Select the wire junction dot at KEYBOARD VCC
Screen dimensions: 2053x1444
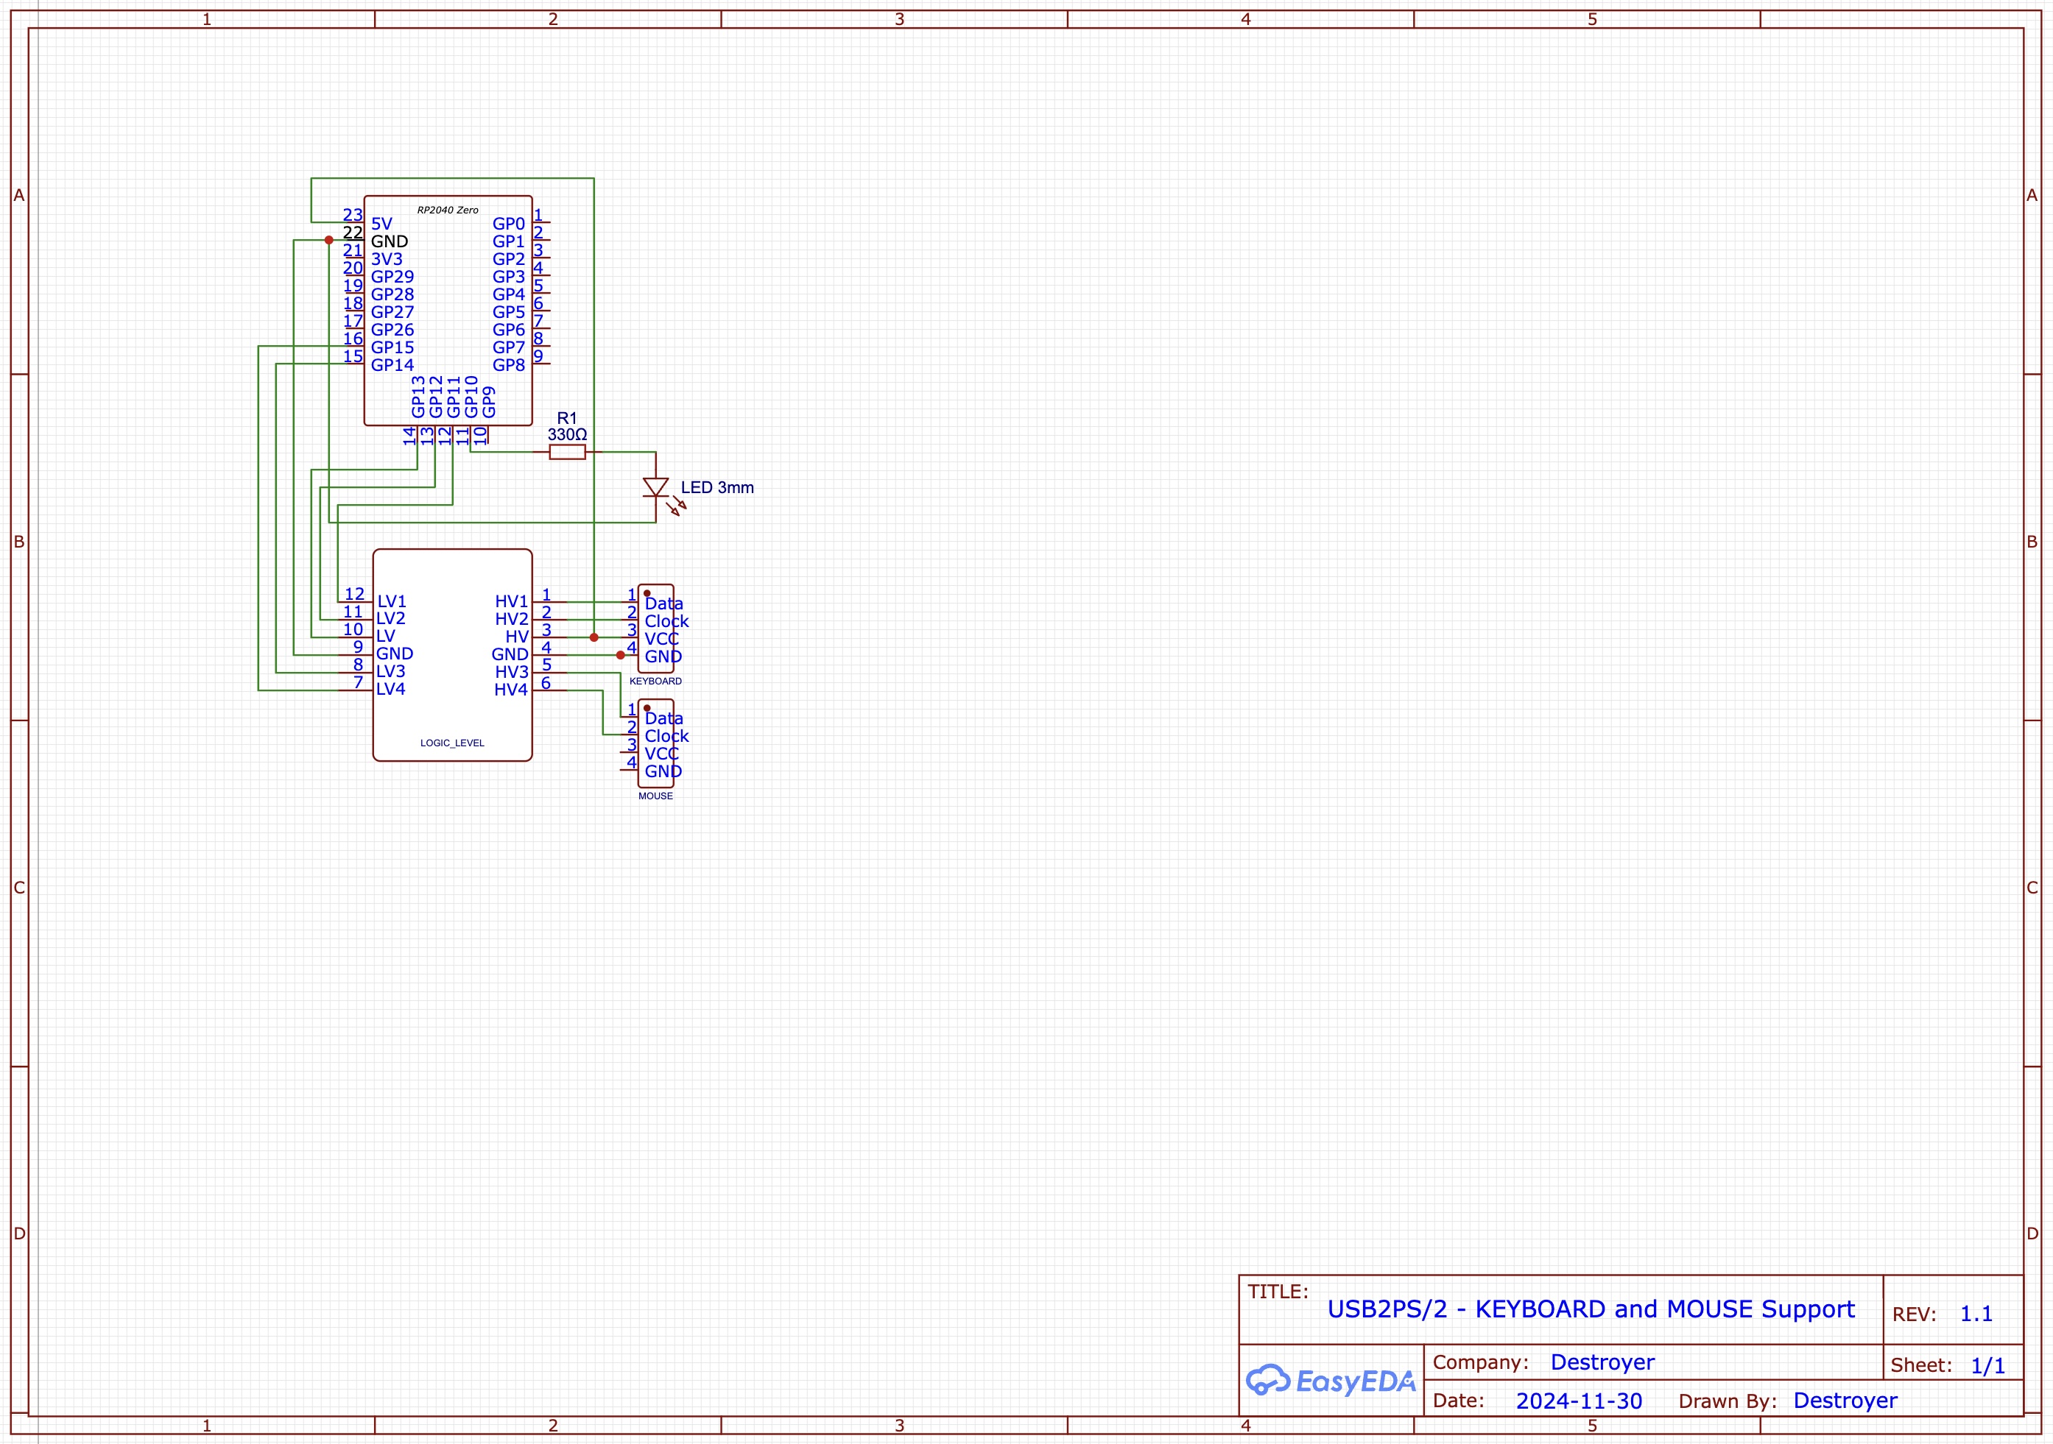[x=594, y=637]
